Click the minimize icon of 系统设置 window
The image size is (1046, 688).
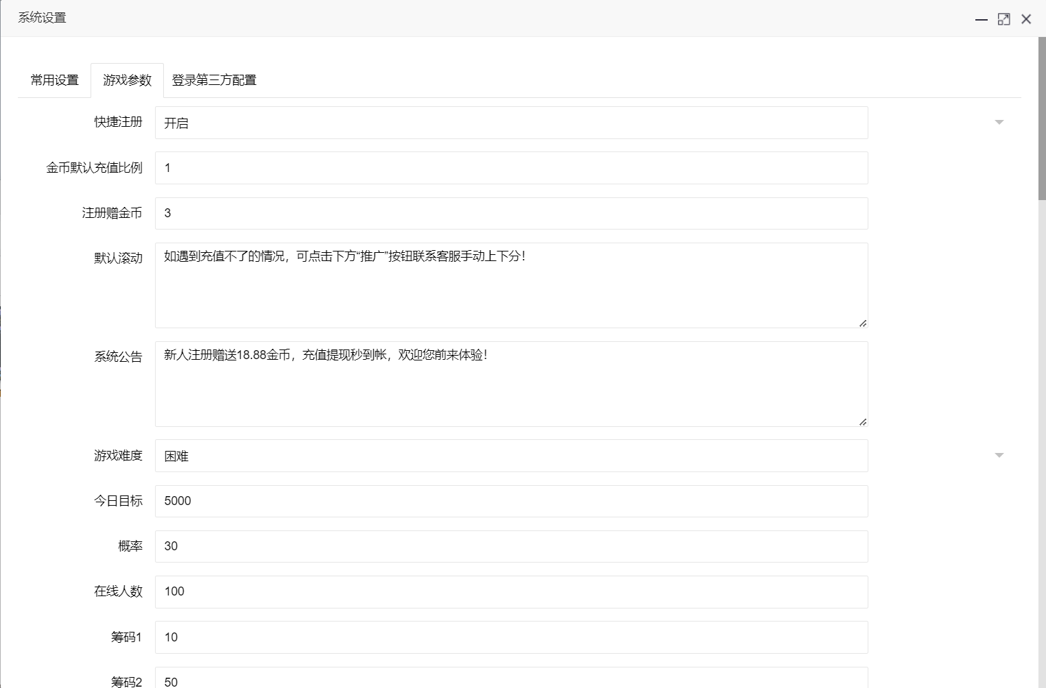click(x=981, y=19)
